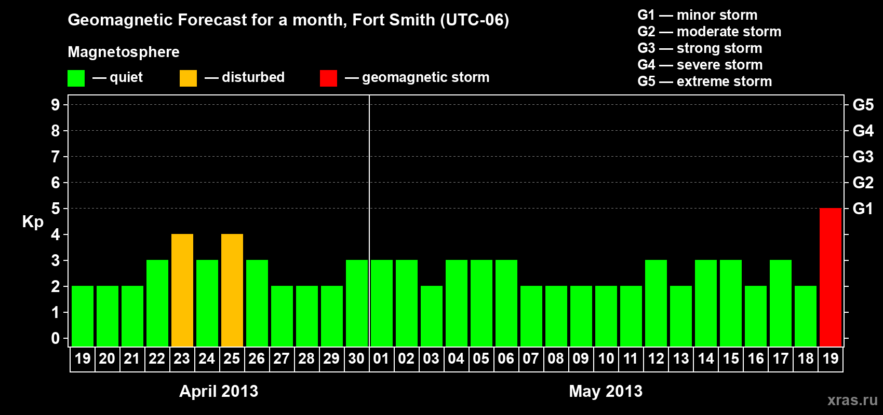Click date label 25 in April
Screen dimensions: 883x415
pos(232,359)
